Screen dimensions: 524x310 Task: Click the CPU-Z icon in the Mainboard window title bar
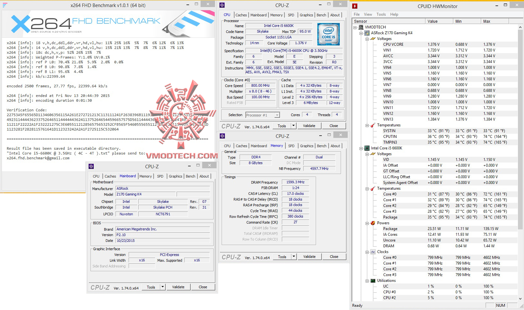point(91,166)
